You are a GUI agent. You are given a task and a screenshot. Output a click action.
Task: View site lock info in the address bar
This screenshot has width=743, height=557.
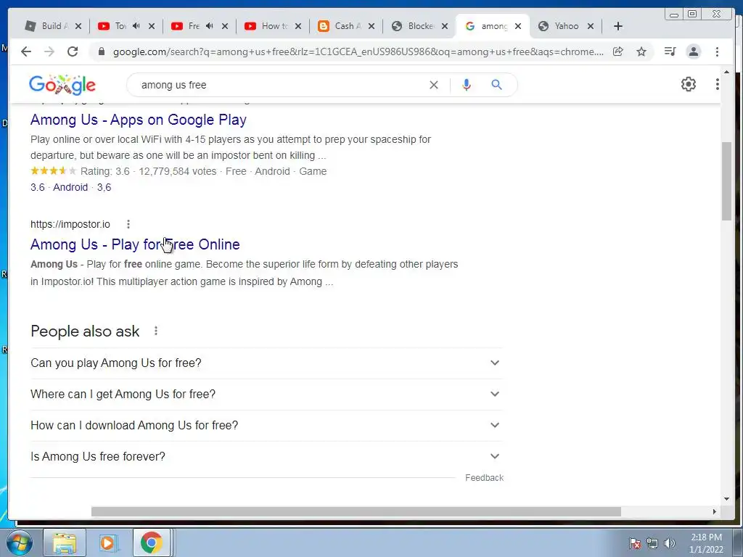pyautogui.click(x=101, y=51)
